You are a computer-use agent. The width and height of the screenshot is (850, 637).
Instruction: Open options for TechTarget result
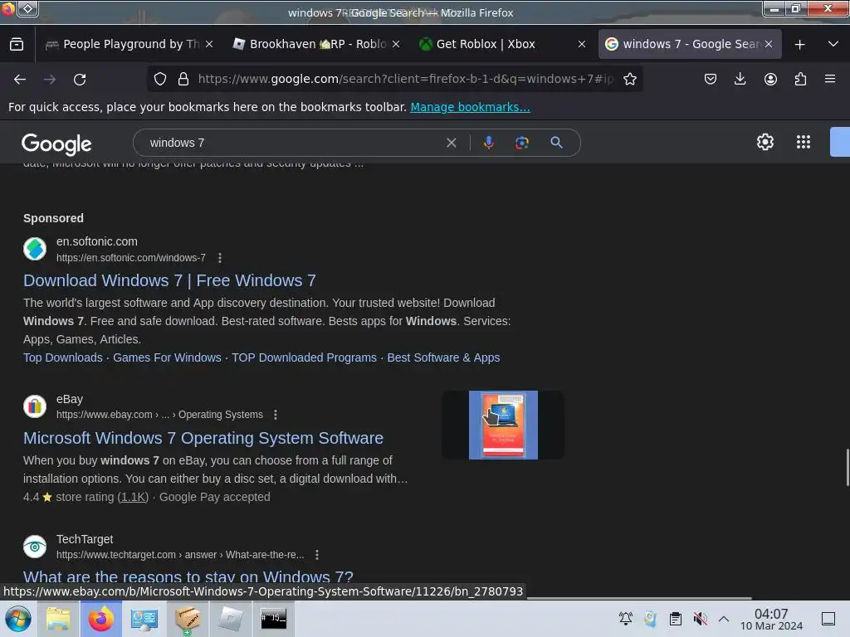(317, 555)
